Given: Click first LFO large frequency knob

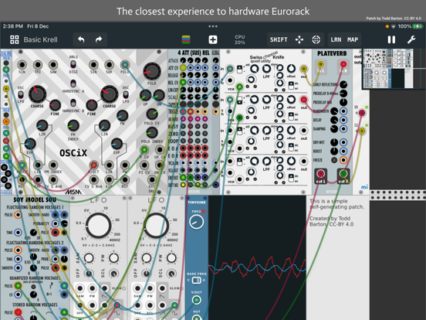Looking at the screenshot, I should (98, 226).
